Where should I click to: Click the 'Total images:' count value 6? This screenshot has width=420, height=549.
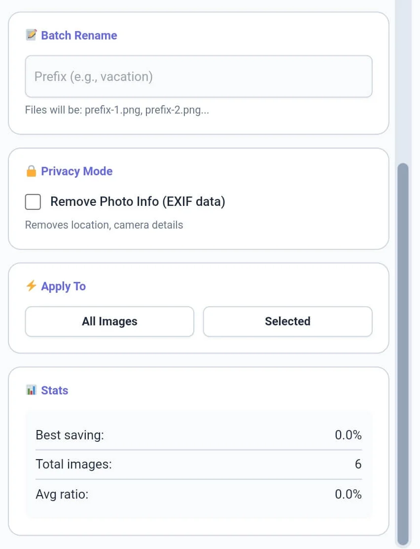(x=358, y=464)
